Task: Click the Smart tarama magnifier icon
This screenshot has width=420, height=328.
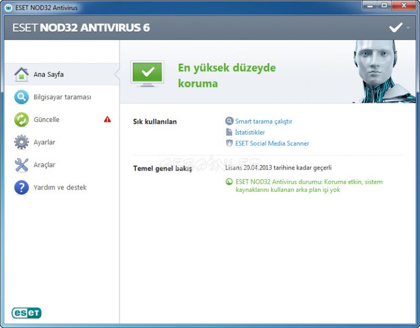Action: [x=229, y=121]
